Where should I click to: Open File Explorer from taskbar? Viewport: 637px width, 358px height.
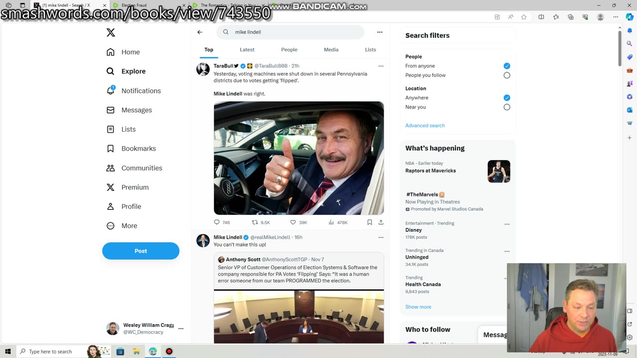point(136,352)
